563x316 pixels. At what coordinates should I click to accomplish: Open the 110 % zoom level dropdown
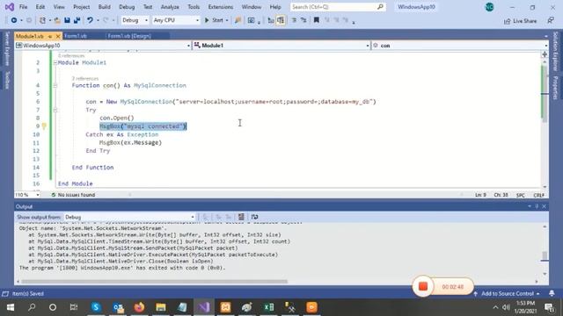27,195
